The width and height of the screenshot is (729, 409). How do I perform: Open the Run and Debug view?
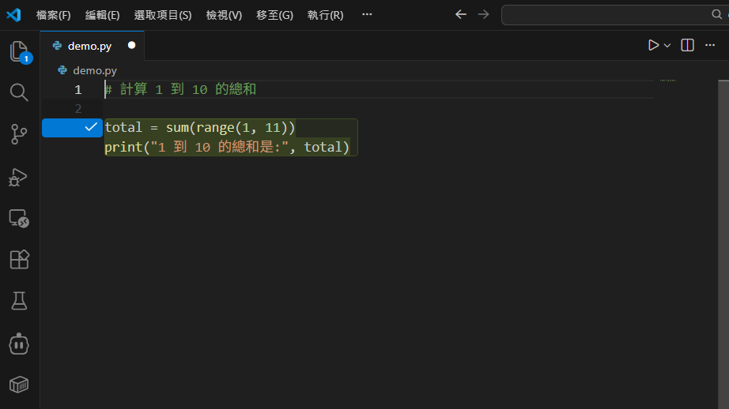click(19, 177)
